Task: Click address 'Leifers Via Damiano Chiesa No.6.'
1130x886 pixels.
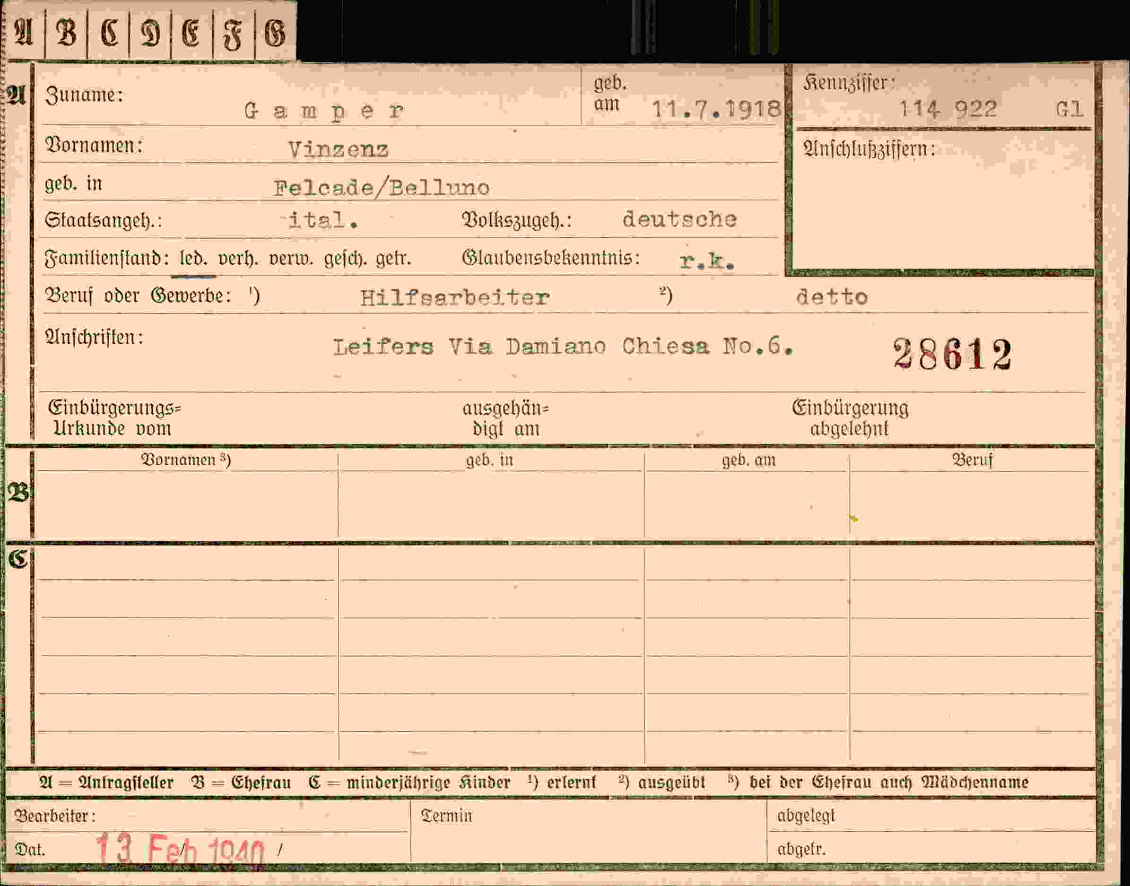Action: pyautogui.click(x=563, y=346)
